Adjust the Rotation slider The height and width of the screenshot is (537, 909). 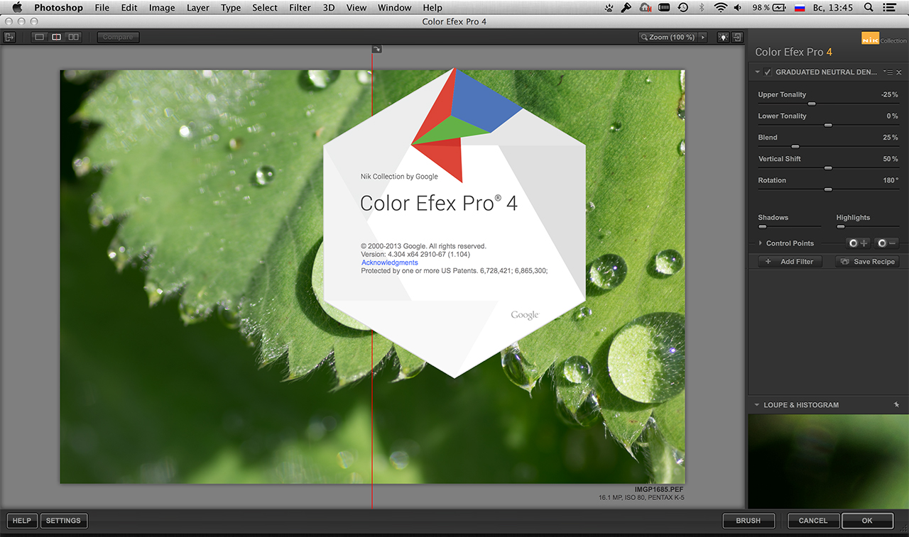[x=828, y=189]
